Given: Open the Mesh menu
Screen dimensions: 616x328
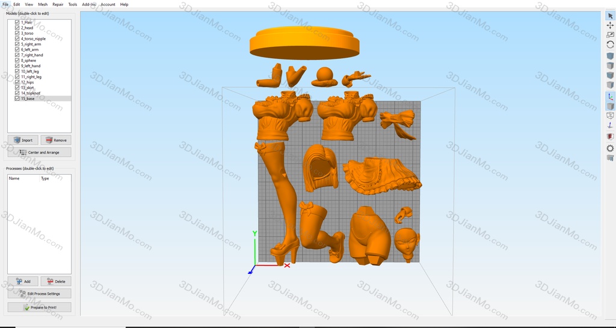Looking at the screenshot, I should [x=43, y=4].
